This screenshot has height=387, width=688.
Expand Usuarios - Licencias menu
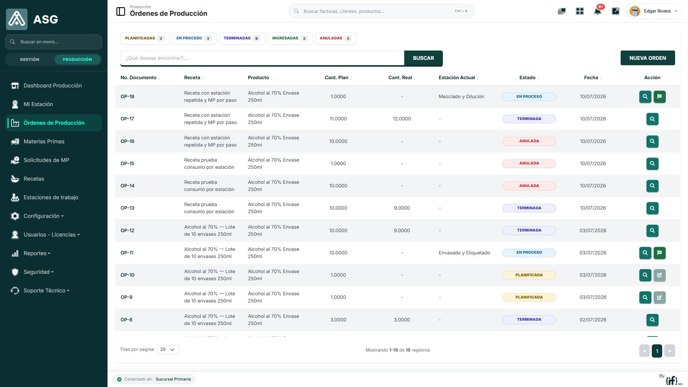[54, 235]
